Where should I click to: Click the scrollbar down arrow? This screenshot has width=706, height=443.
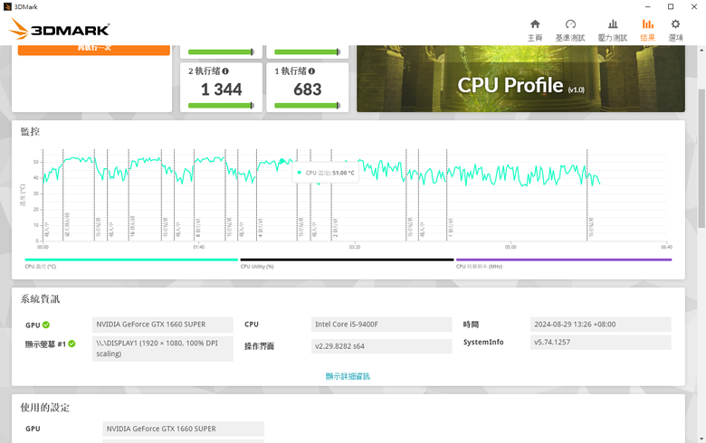click(x=701, y=438)
